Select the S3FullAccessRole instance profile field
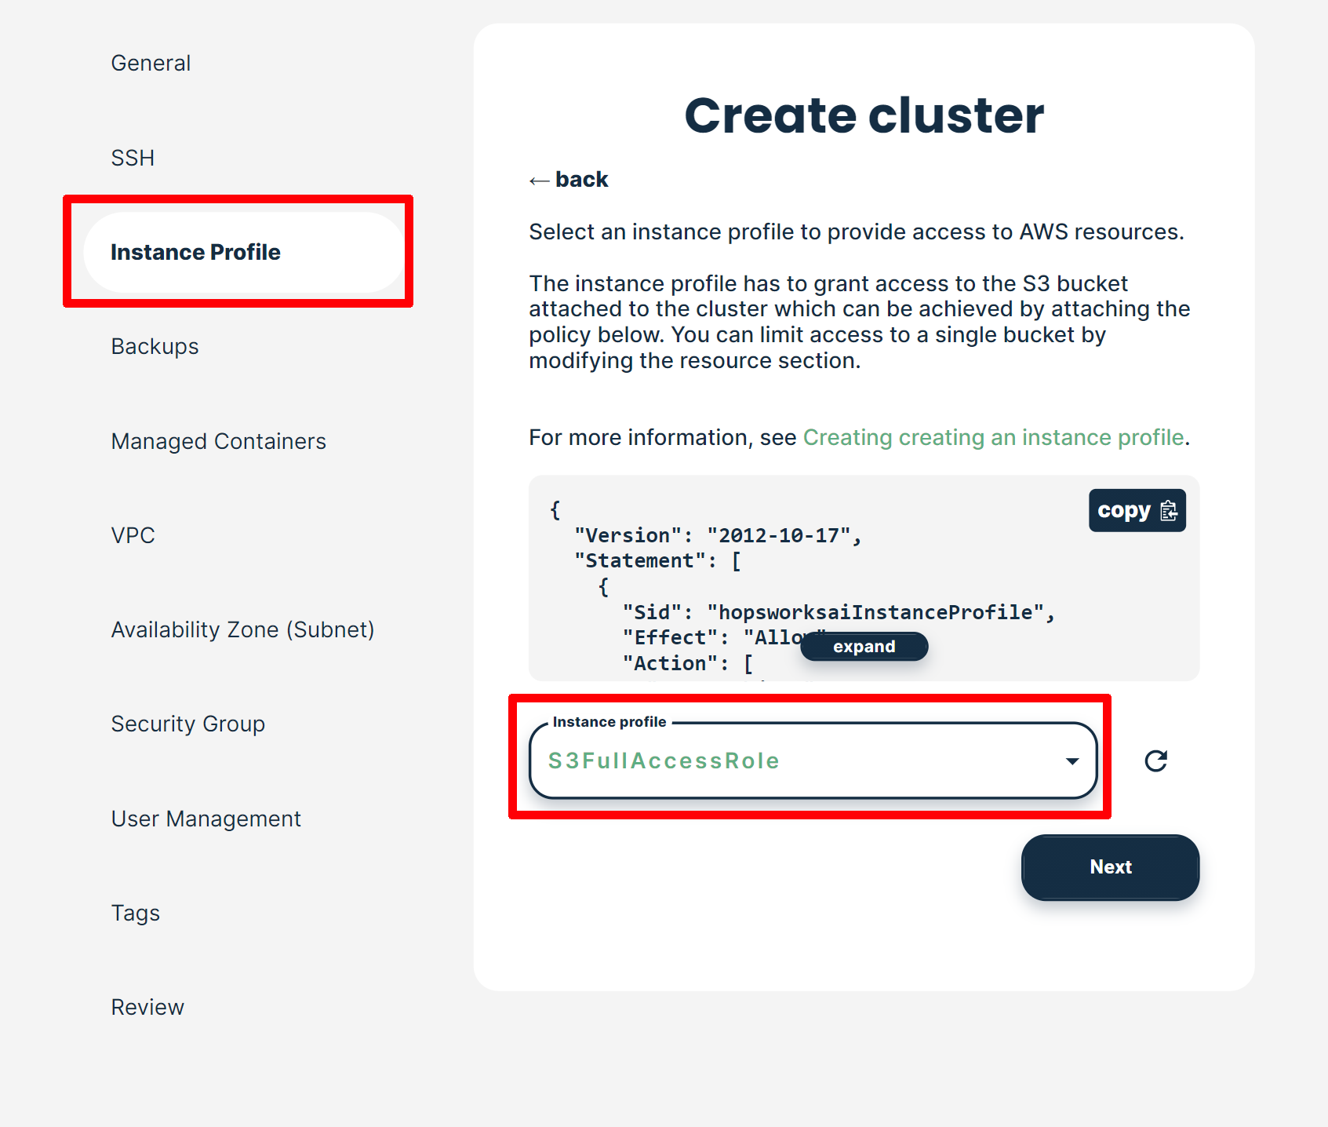This screenshot has height=1127, width=1328. click(x=784, y=761)
